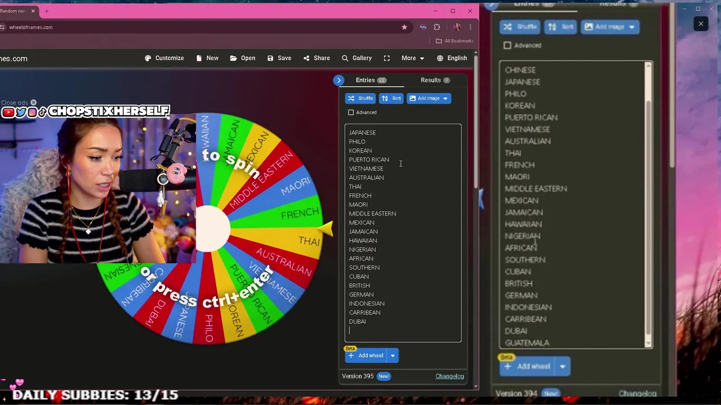Viewport: 721px width, 405px height.
Task: Click Add wheel in the right window
Action: (x=526, y=367)
